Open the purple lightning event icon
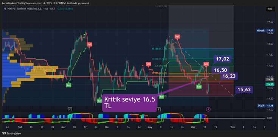Screen dimensions: 278x137 click(208, 109)
